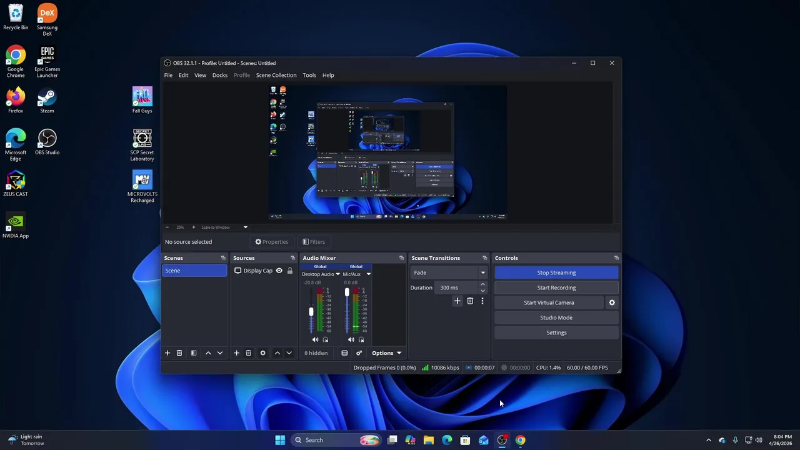The width and height of the screenshot is (800, 450).
Task: Open the Scale to Window preview dropdown
Action: coord(224,227)
